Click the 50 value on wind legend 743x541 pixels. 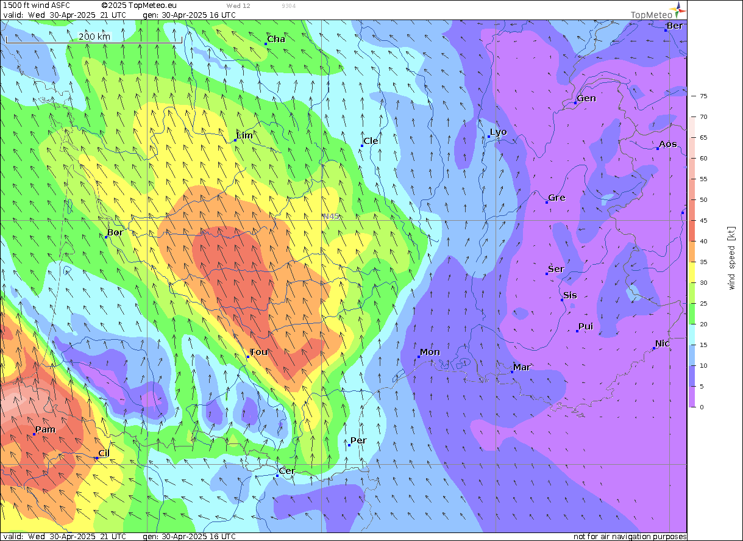click(x=703, y=200)
